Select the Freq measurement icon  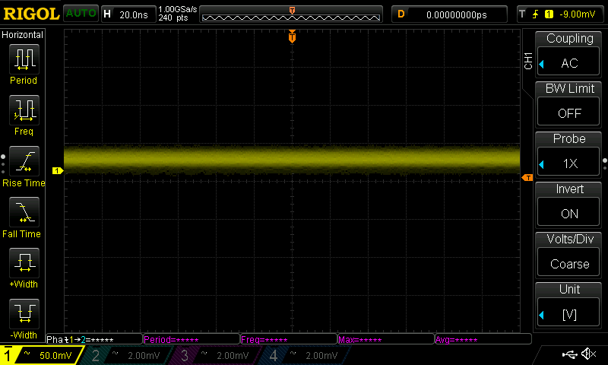coord(24,109)
